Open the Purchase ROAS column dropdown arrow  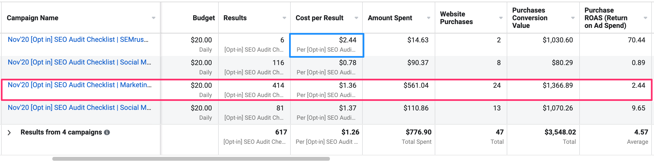(645, 18)
